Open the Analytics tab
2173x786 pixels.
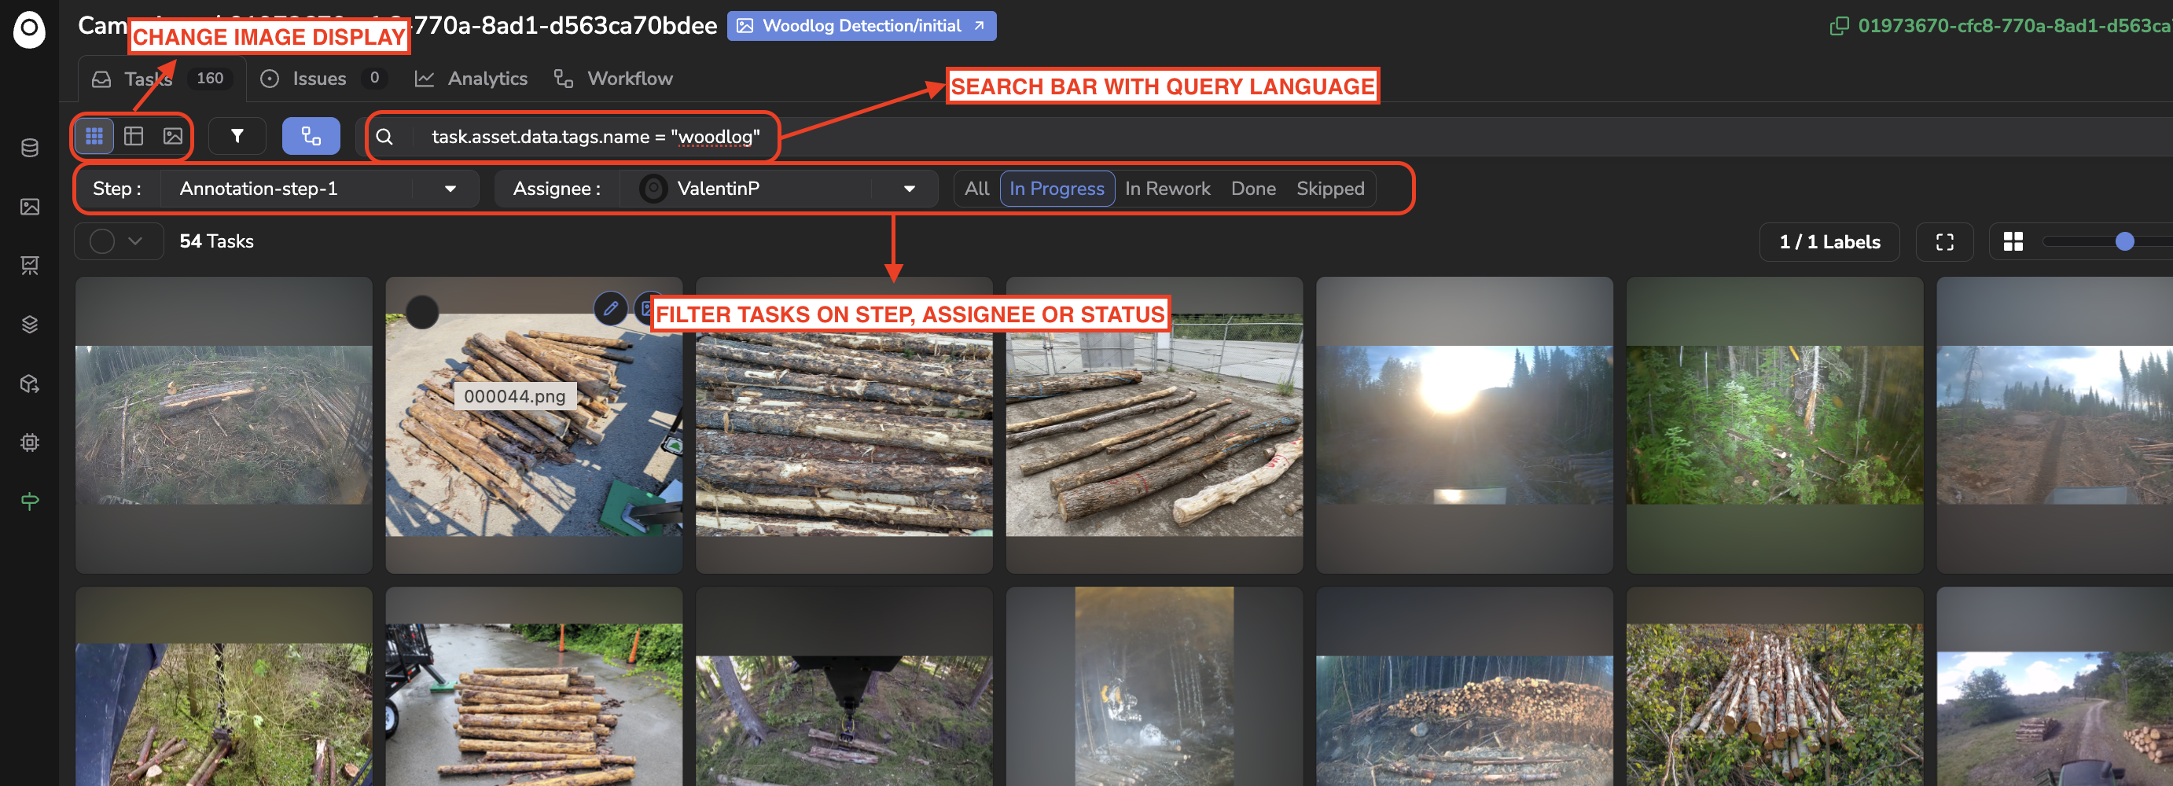[471, 79]
